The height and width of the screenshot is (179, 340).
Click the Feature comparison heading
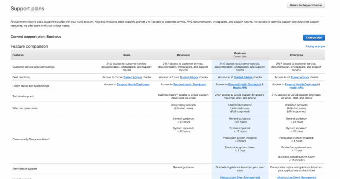pyautogui.click(x=29, y=47)
